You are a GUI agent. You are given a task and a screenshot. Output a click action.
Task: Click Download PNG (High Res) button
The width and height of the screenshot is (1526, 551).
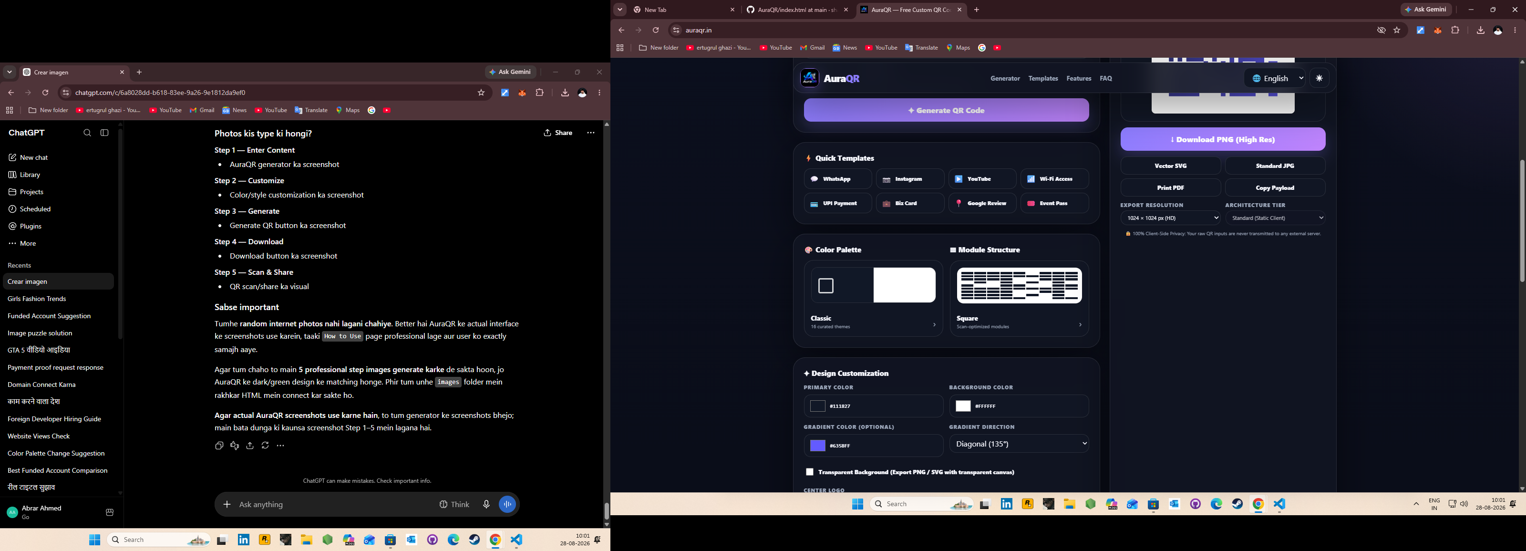coord(1223,140)
